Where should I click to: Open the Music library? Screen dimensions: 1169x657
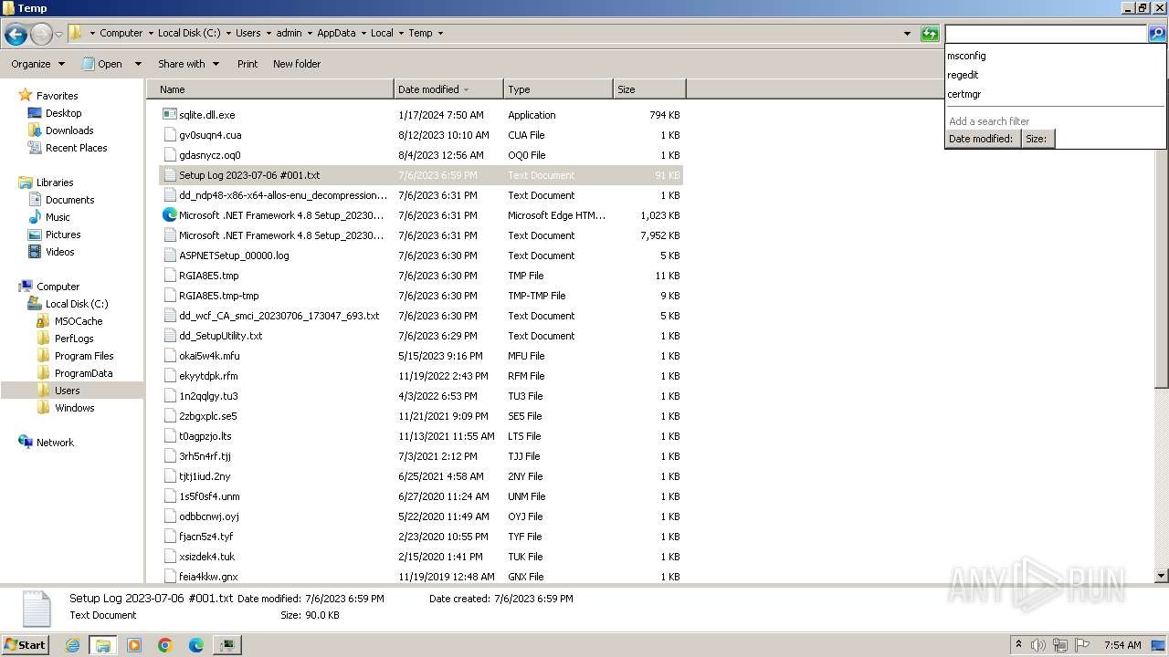(58, 217)
